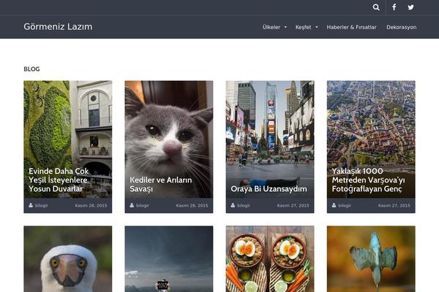Click author icon on cat post
Image resolution: width=439 pixels, height=292 pixels.
click(x=132, y=205)
